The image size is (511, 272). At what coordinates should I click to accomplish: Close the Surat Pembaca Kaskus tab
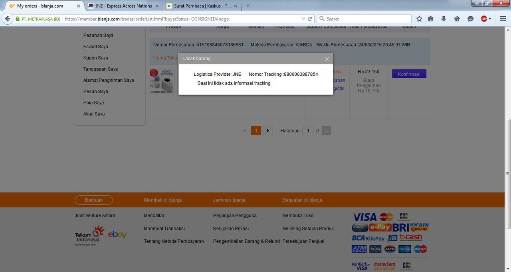tap(236, 6)
